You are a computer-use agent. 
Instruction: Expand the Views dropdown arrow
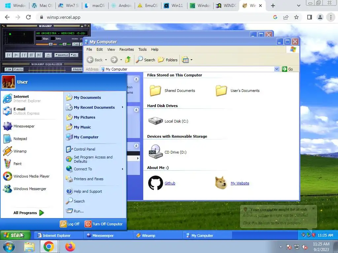click(x=191, y=60)
